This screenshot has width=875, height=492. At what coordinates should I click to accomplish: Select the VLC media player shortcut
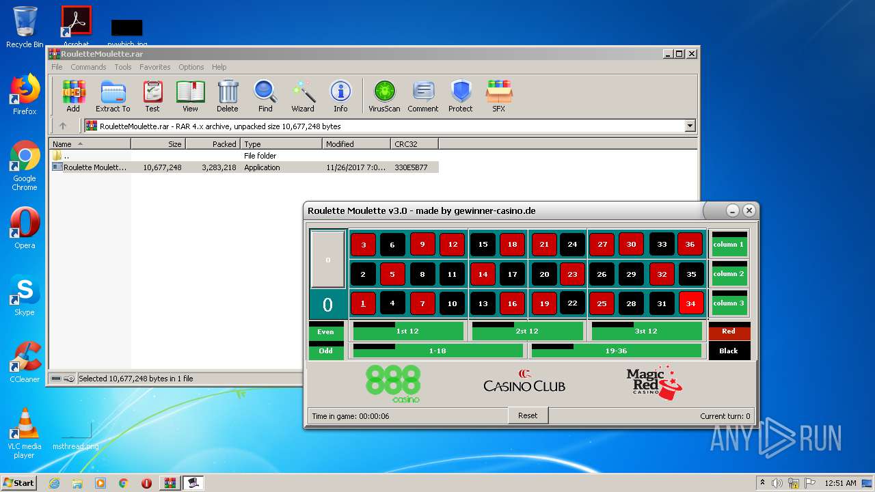tap(25, 433)
